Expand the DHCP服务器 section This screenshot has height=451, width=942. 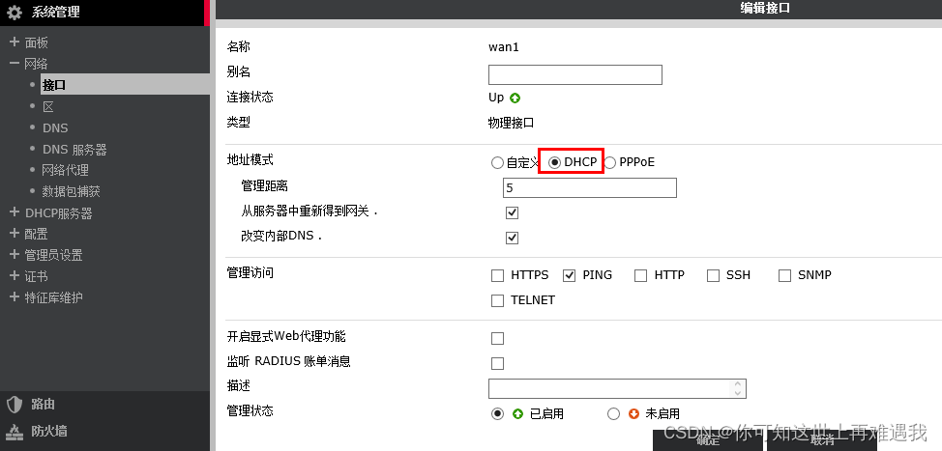(15, 212)
